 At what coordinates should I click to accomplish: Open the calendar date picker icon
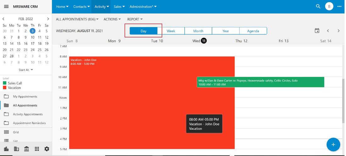pyautogui.click(x=317, y=31)
